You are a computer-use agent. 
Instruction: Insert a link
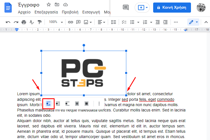pyautogui.click(x=71, y=22)
